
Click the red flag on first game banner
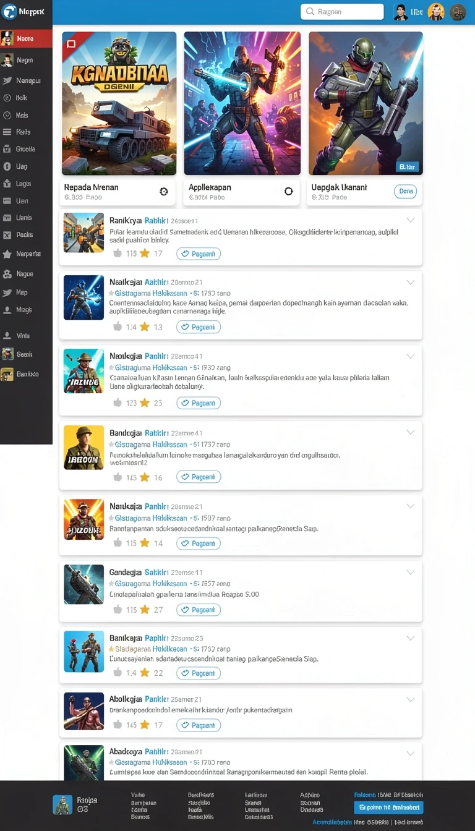(x=71, y=44)
